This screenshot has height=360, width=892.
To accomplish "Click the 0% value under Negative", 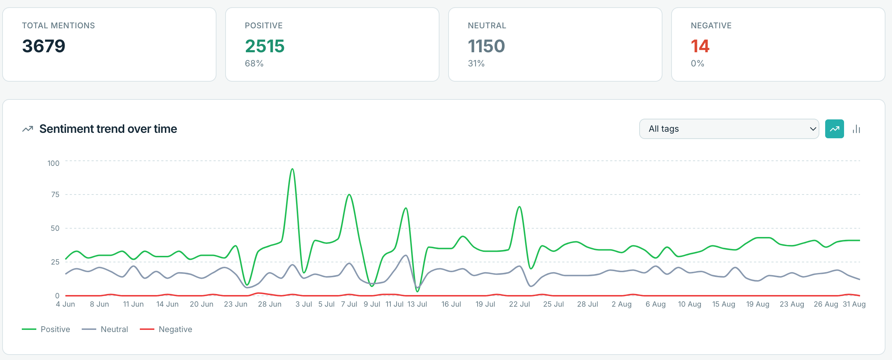I will tap(697, 64).
